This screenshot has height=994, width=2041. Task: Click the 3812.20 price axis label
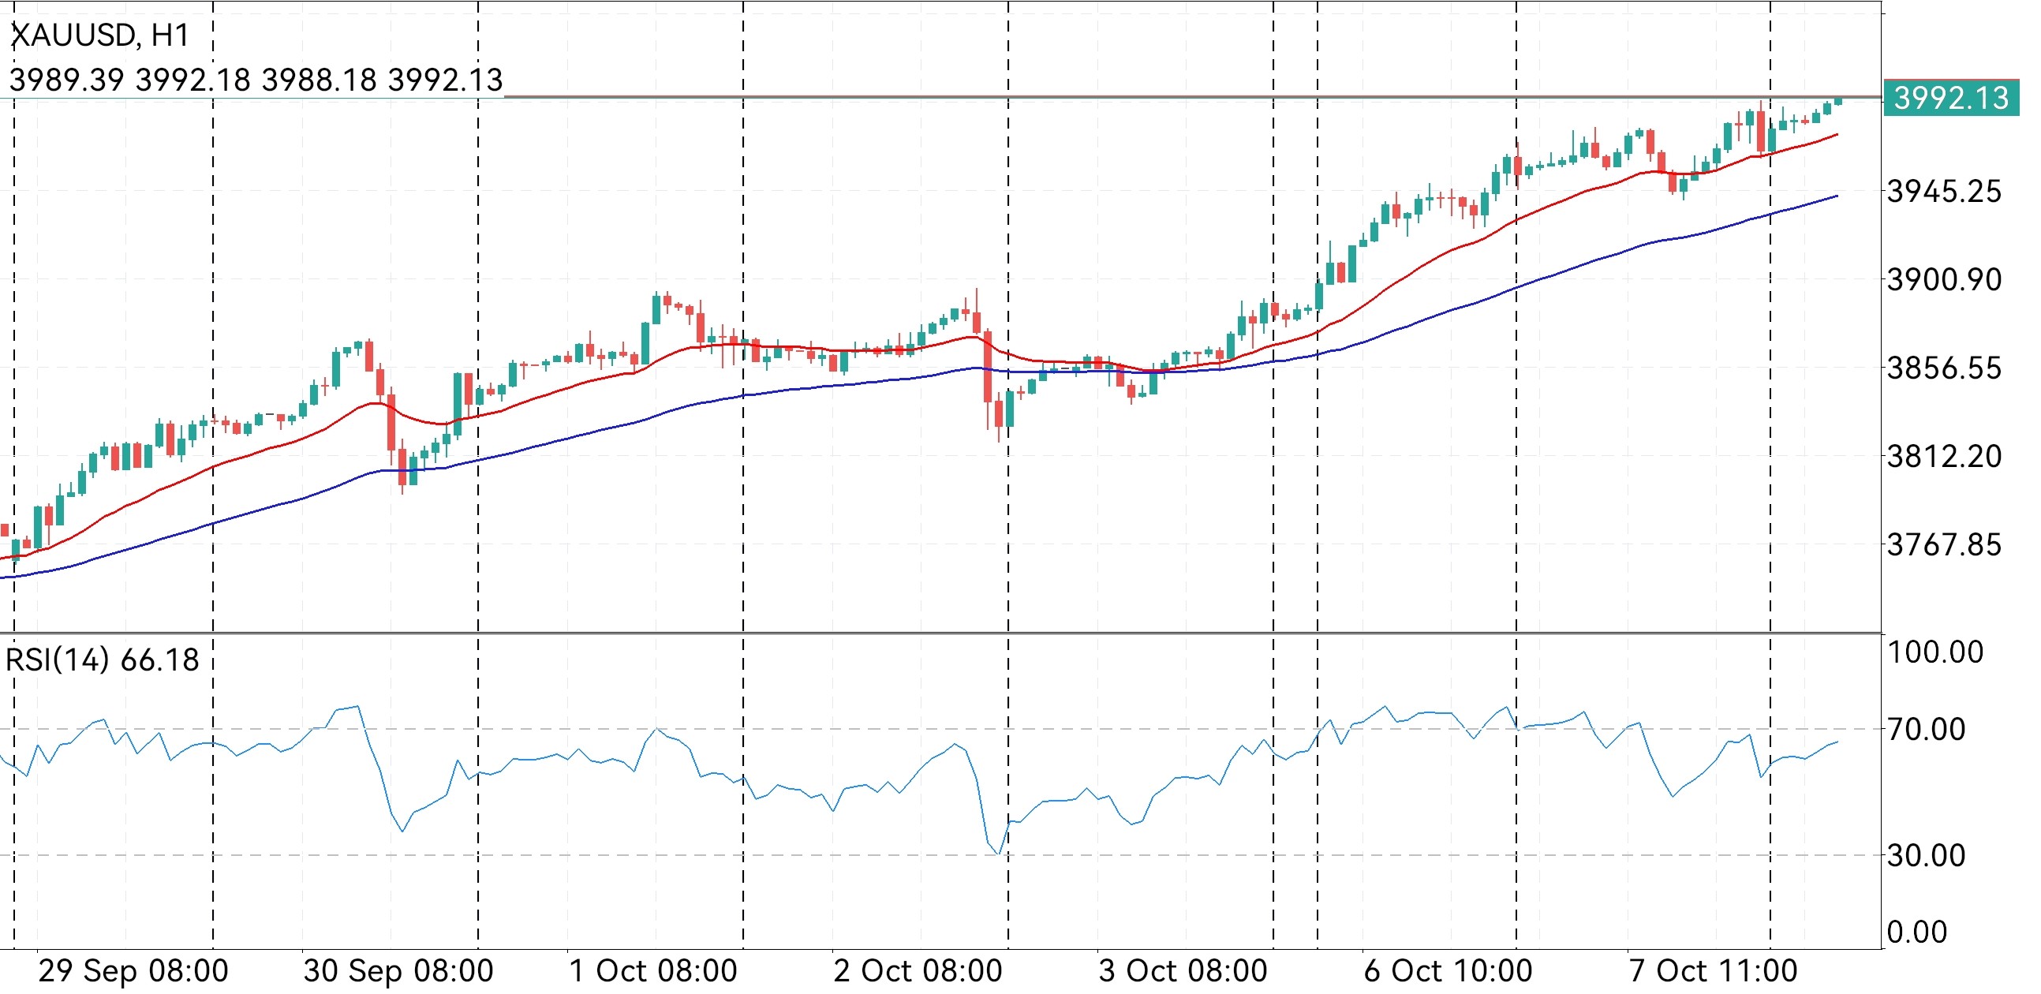coord(1943,457)
